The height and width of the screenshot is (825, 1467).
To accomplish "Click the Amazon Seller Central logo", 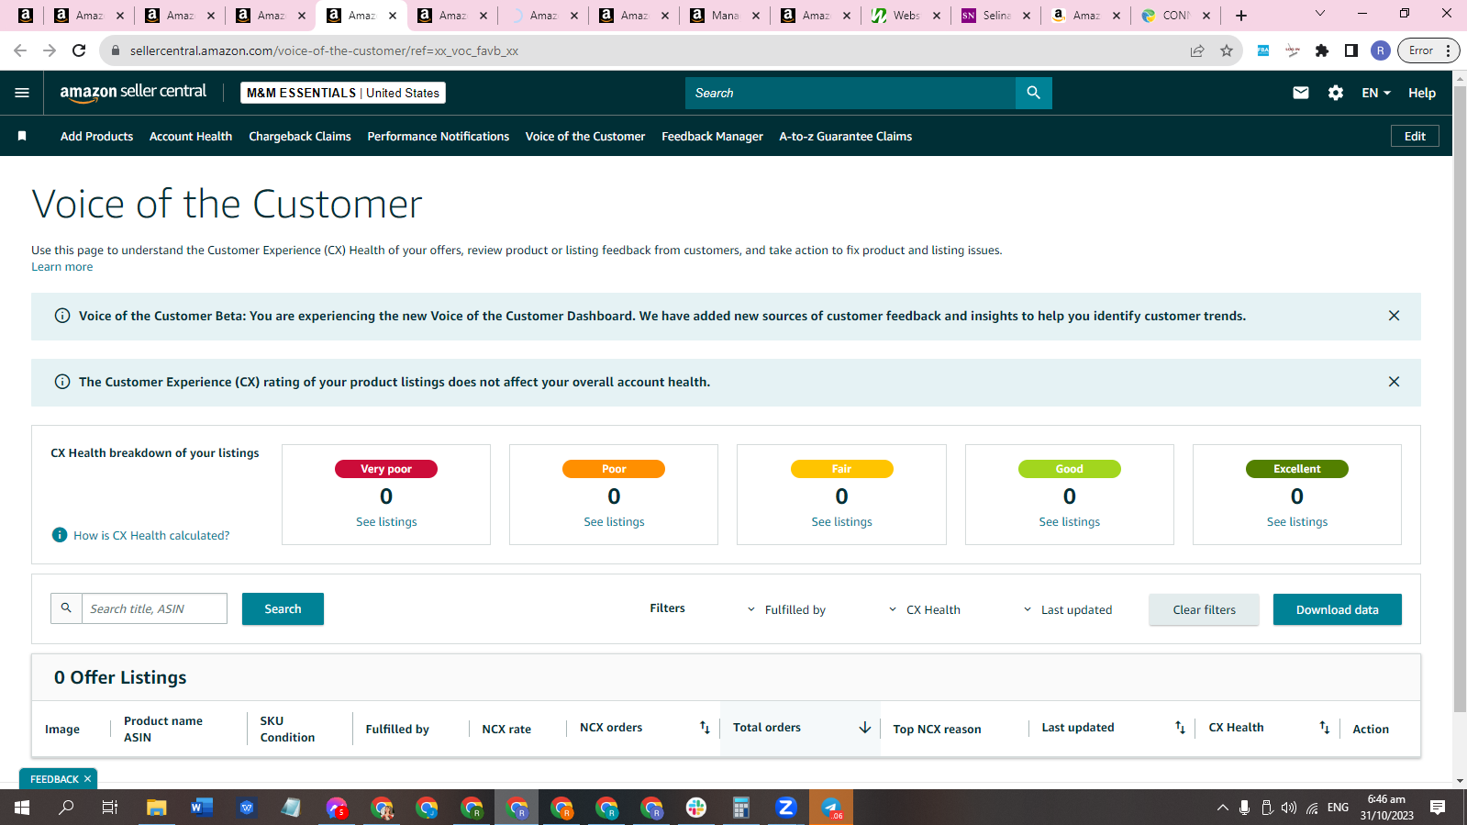I will pos(133,92).
